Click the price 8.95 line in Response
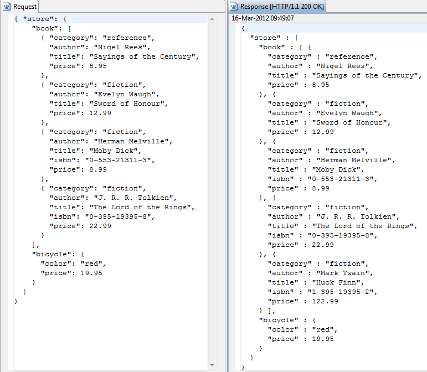427x372 pixels. 299,85
